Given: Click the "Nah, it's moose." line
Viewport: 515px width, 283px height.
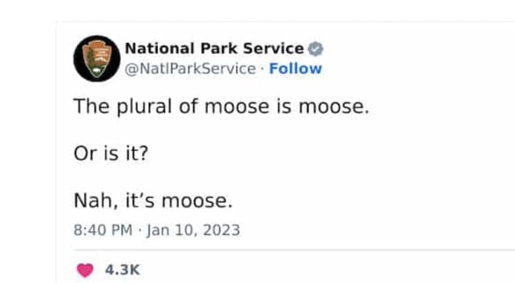Looking at the screenshot, I should coord(153,200).
